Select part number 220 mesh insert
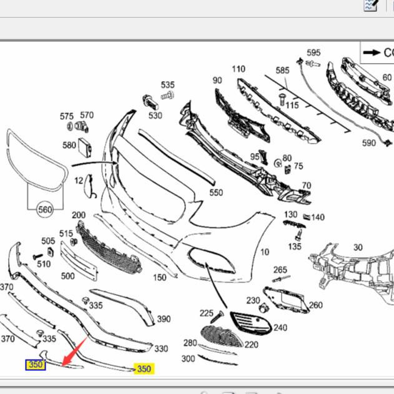 (x=251, y=344)
